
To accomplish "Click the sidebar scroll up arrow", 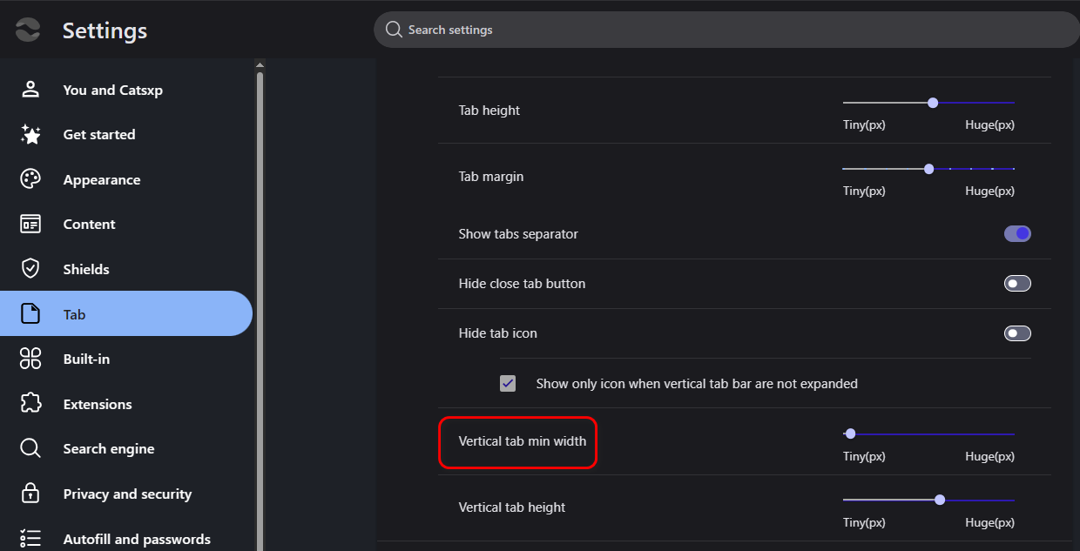I will tap(260, 64).
